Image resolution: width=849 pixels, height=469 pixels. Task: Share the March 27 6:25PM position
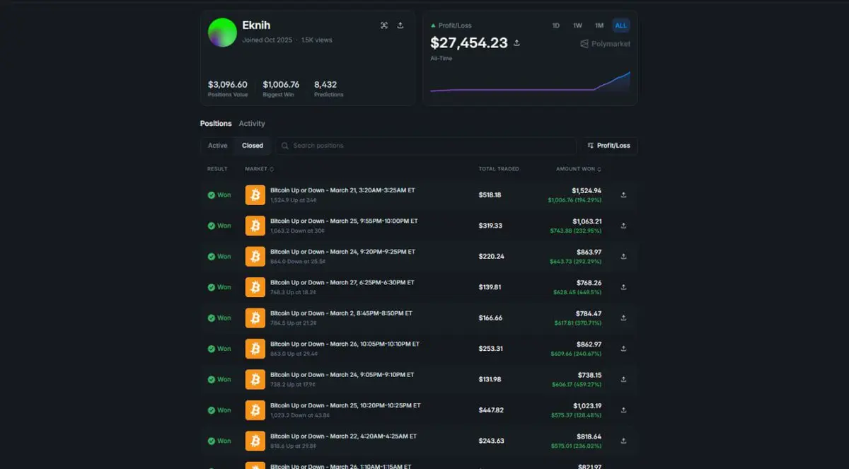(623, 287)
